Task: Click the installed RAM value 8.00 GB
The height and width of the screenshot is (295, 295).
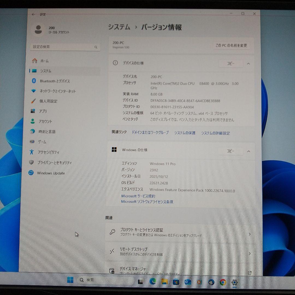Action: 156,94
